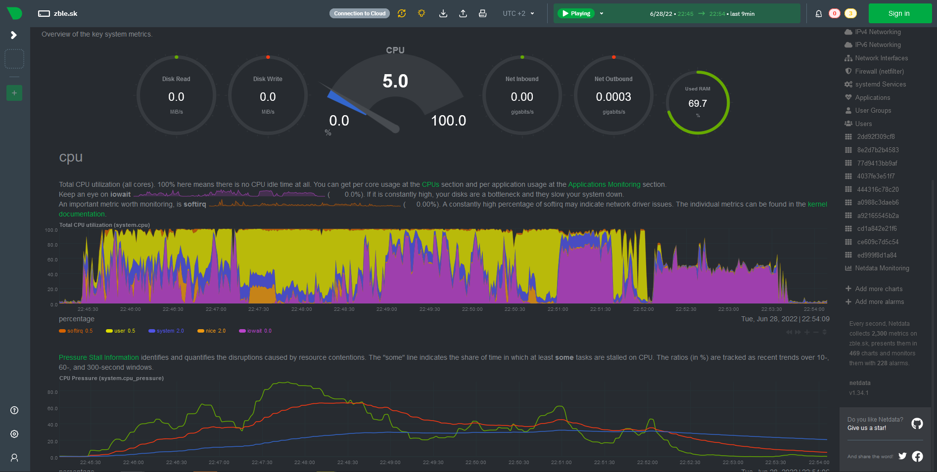This screenshot has height=472, width=937.
Task: Follow the Applications Monitoring link
Action: 604,184
